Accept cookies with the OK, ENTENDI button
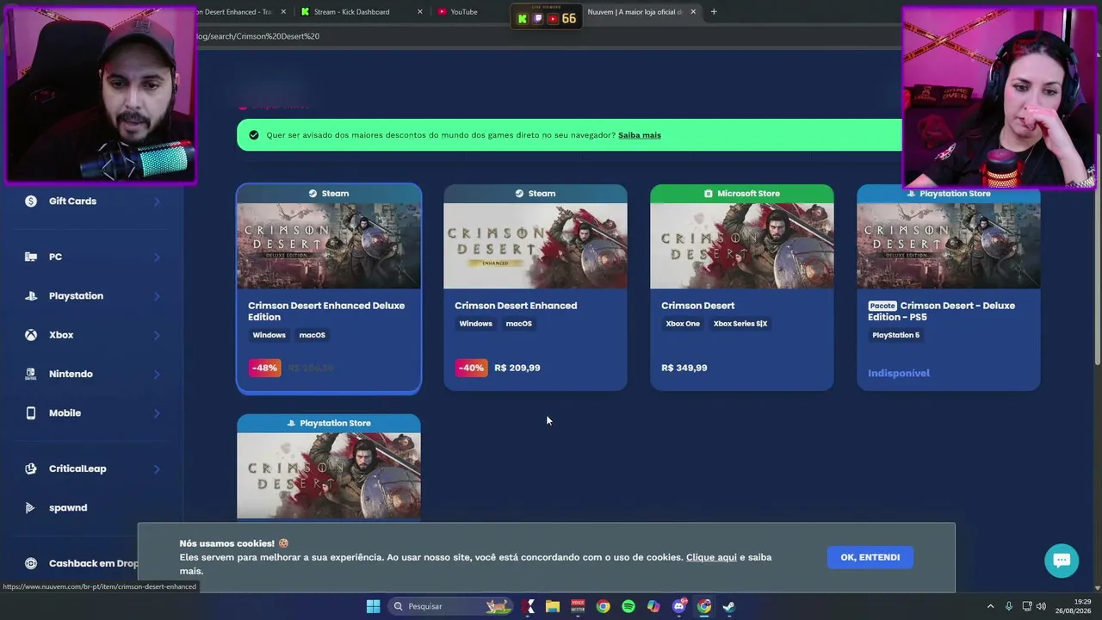The width and height of the screenshot is (1102, 620). coord(870,557)
